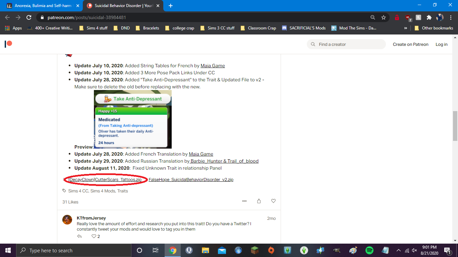
Task: Open the Chrome profile avatar
Action: (x=440, y=17)
